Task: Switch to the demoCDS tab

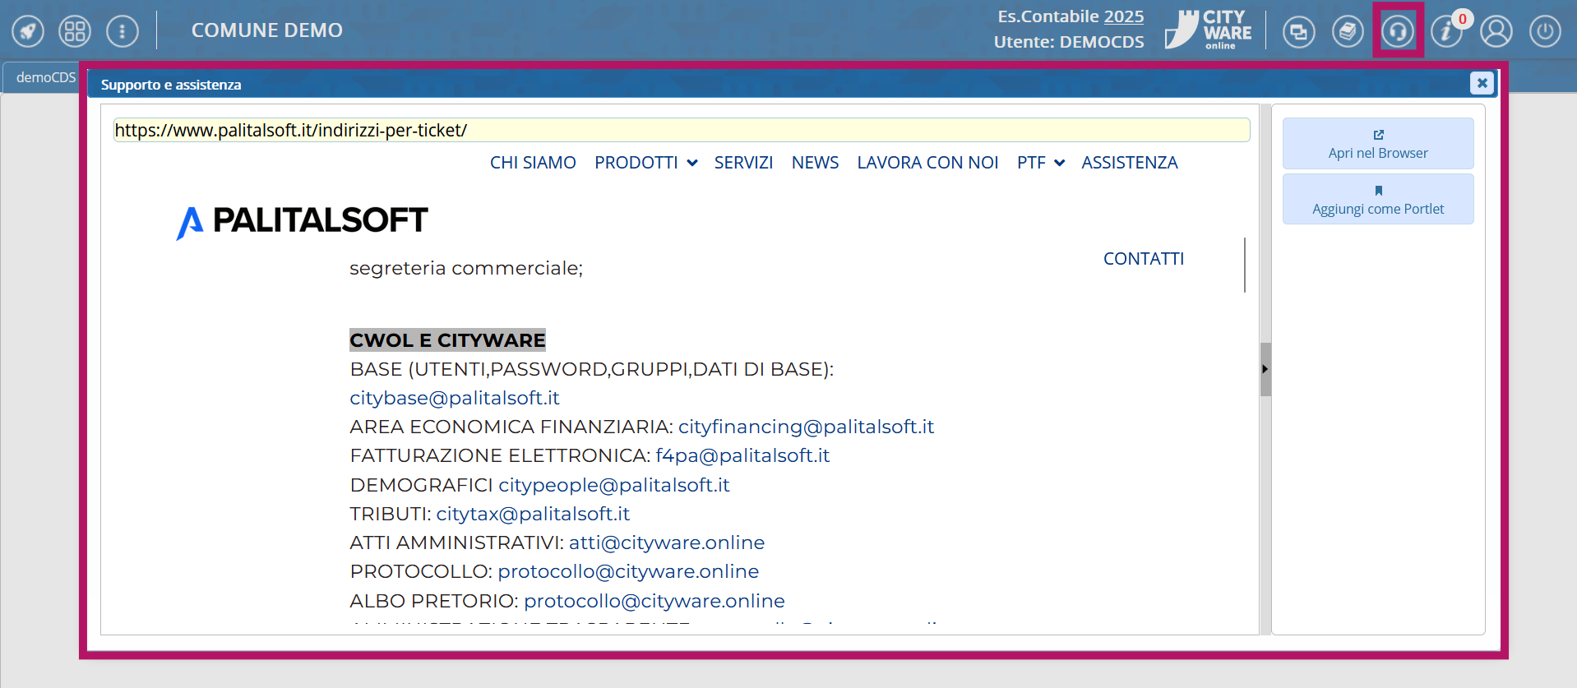Action: pos(45,77)
